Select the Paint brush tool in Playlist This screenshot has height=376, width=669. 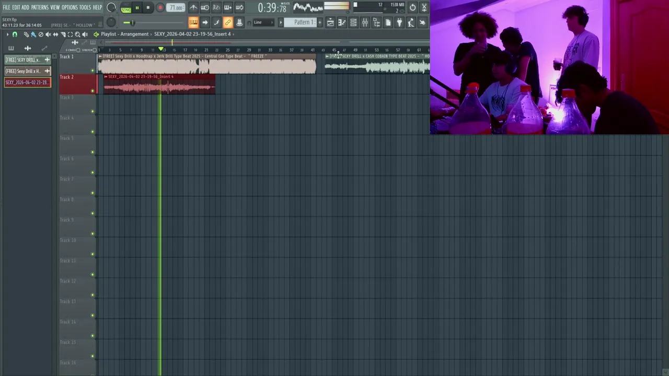click(33, 34)
